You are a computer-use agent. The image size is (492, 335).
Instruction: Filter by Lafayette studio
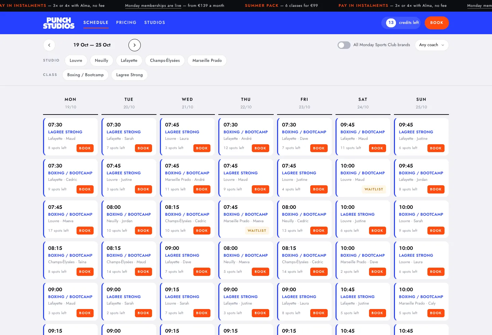pos(129,61)
